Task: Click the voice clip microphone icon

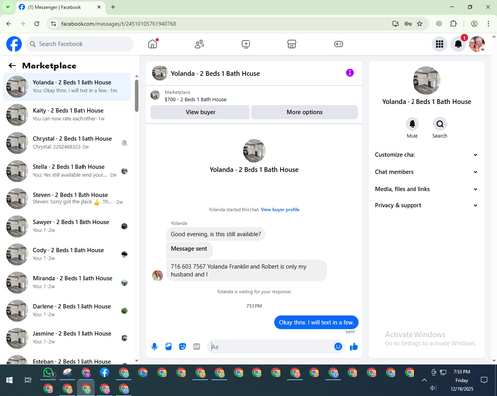Action: click(x=154, y=346)
